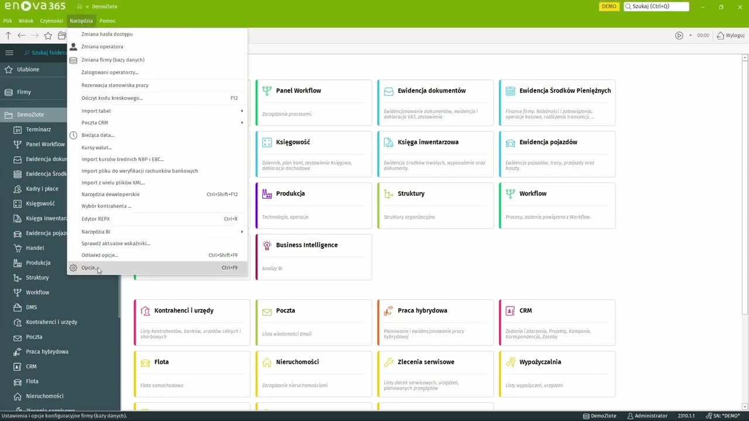Open dropdown next to play button
The width and height of the screenshot is (749, 421).
click(x=690, y=36)
